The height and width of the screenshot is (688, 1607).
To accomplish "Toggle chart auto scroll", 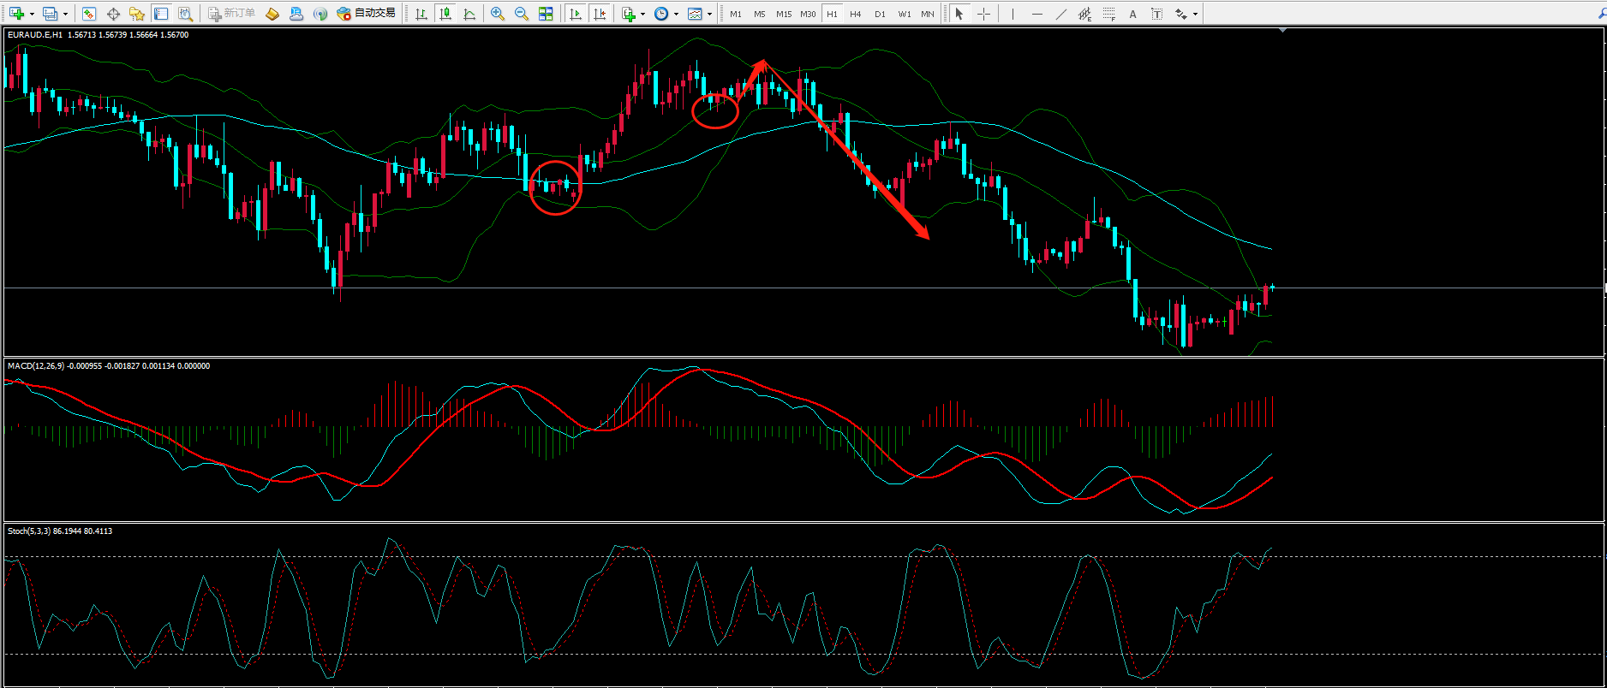I will [576, 14].
